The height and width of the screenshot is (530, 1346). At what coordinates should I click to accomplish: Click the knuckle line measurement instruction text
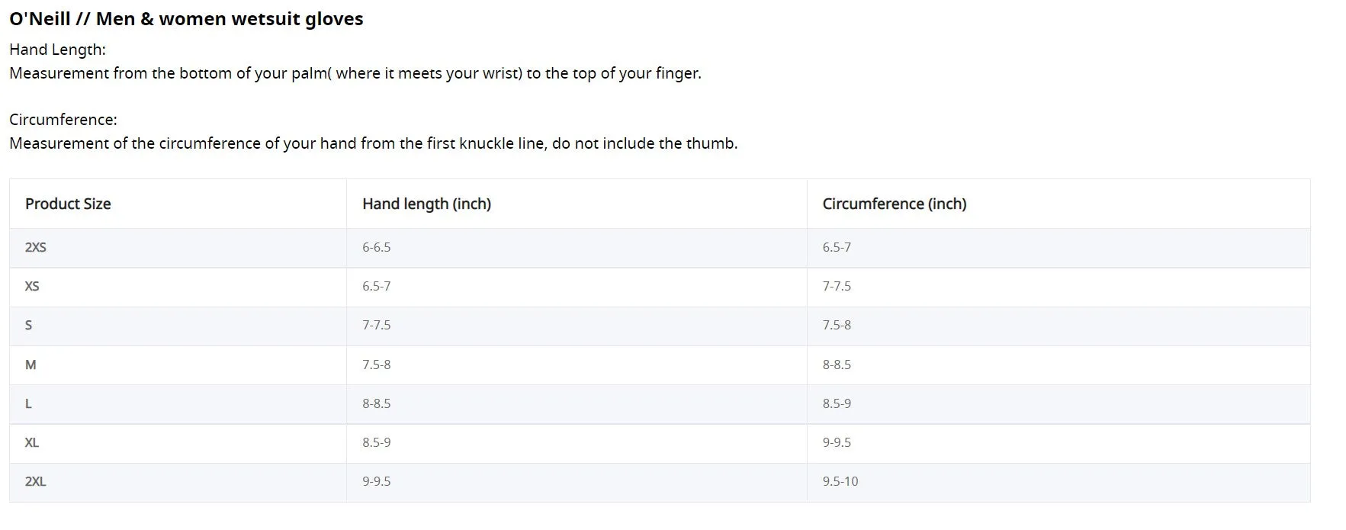click(374, 143)
